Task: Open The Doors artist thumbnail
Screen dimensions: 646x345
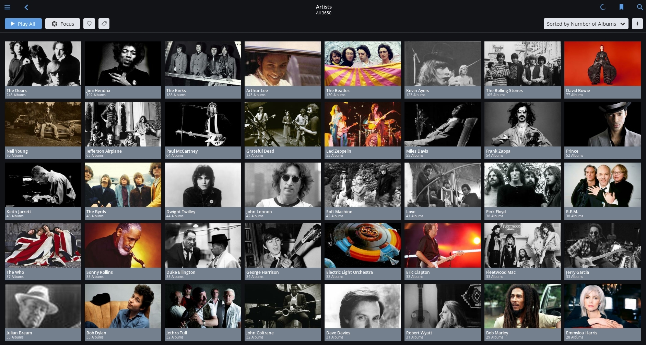Action: (x=43, y=64)
